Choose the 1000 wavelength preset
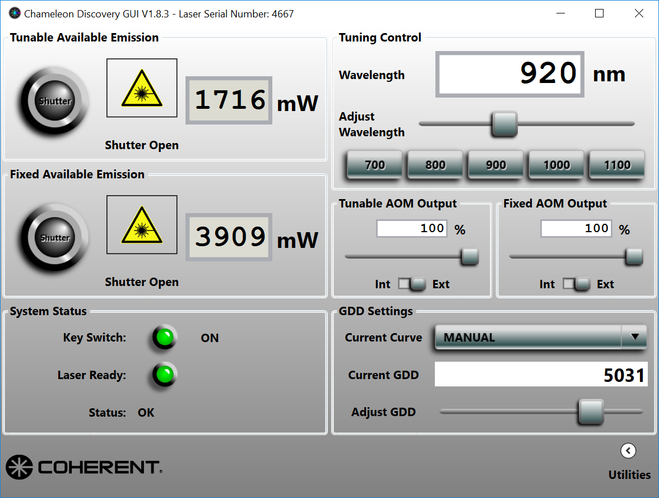Viewport: 659px width, 498px height. pos(556,165)
